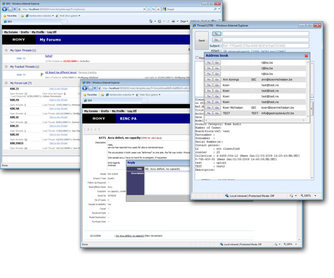The width and height of the screenshot is (334, 278).
Task: Click Reply Title field with RE: Accu defect
Action: pyautogui.click(x=167, y=169)
